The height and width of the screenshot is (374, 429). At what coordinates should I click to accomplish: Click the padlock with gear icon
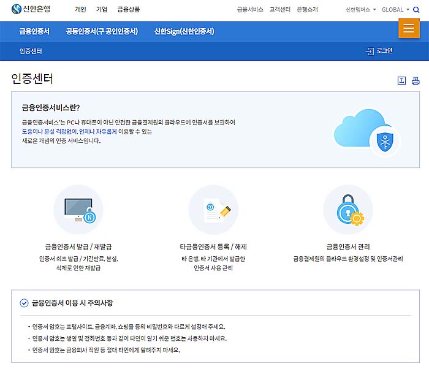coord(348,210)
